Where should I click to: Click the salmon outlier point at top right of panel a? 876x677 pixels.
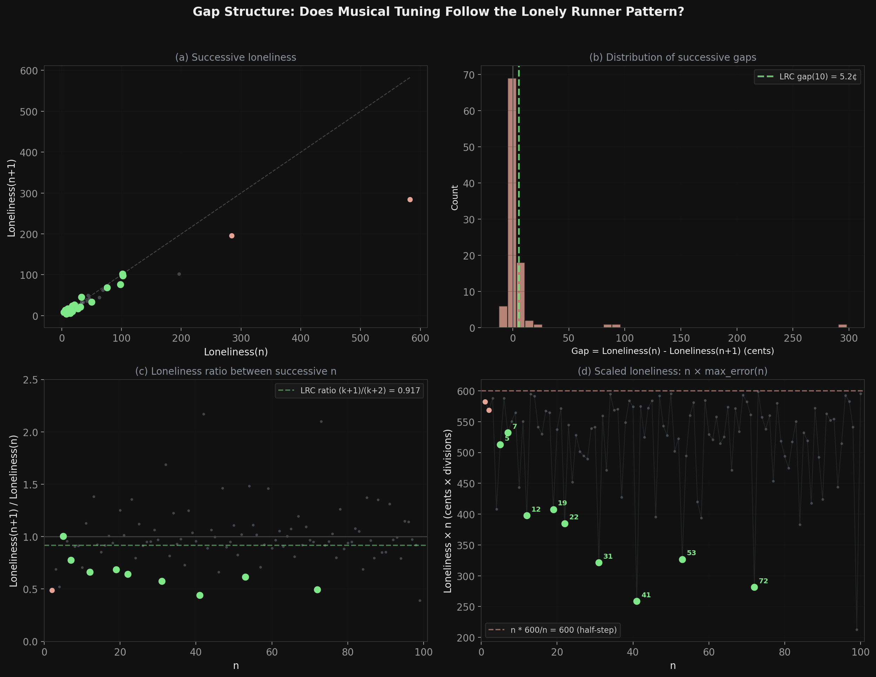click(410, 199)
